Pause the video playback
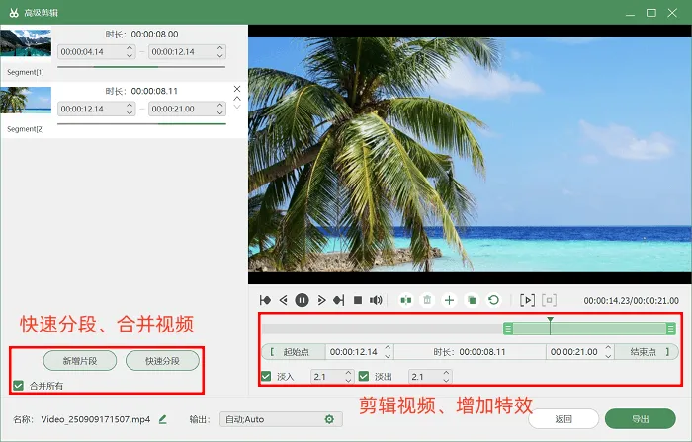Image resolution: width=692 pixels, height=442 pixels. pyautogui.click(x=302, y=300)
